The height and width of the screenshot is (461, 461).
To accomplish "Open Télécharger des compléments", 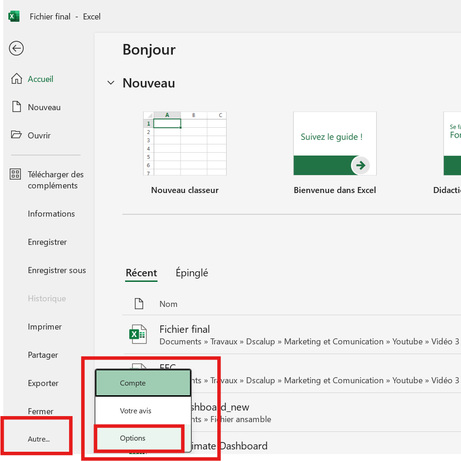I will coord(55,180).
